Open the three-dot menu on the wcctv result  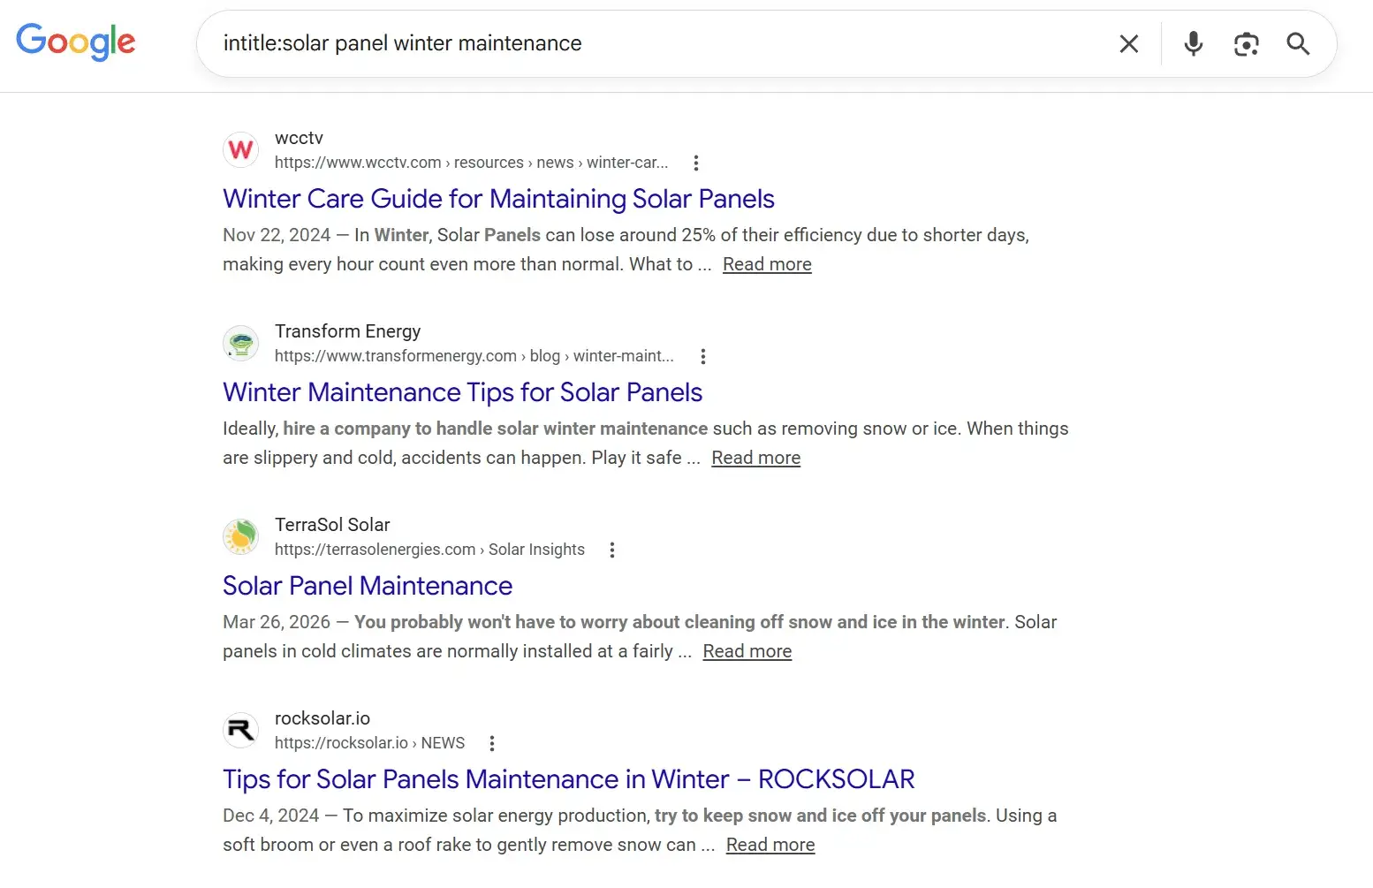pyautogui.click(x=696, y=163)
